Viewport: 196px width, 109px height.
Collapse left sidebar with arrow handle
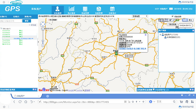coord(38,42)
